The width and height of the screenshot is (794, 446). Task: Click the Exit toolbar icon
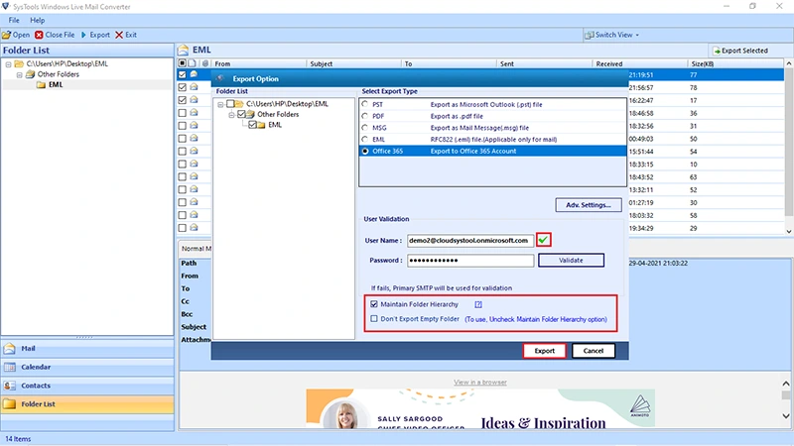119,35
